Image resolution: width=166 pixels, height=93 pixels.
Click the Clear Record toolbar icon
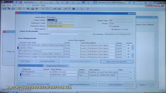click(55, 9)
